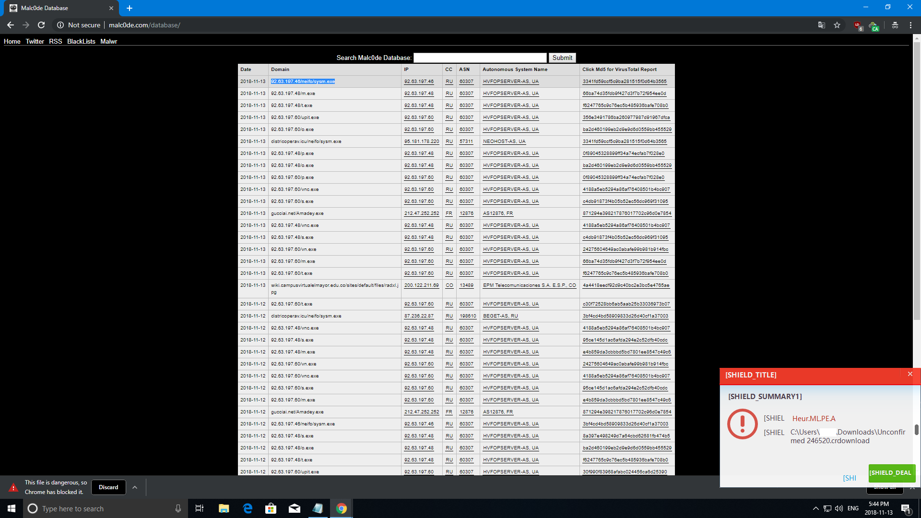Close the red shield alert popup

point(910,374)
